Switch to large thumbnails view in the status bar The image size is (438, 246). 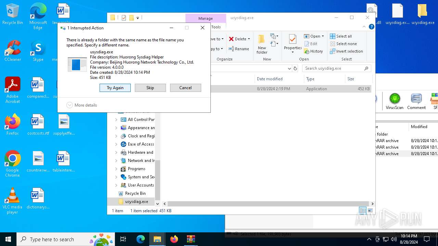click(370, 211)
